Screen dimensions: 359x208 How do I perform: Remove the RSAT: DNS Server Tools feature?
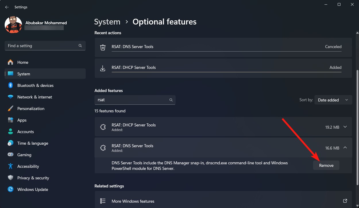click(x=326, y=166)
